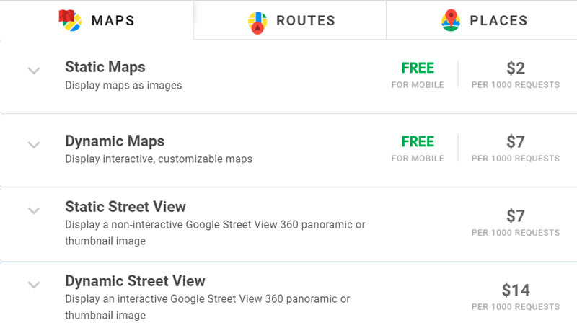577x333 pixels.
Task: Select the MAPS tab label
Action: pyautogui.click(x=113, y=21)
